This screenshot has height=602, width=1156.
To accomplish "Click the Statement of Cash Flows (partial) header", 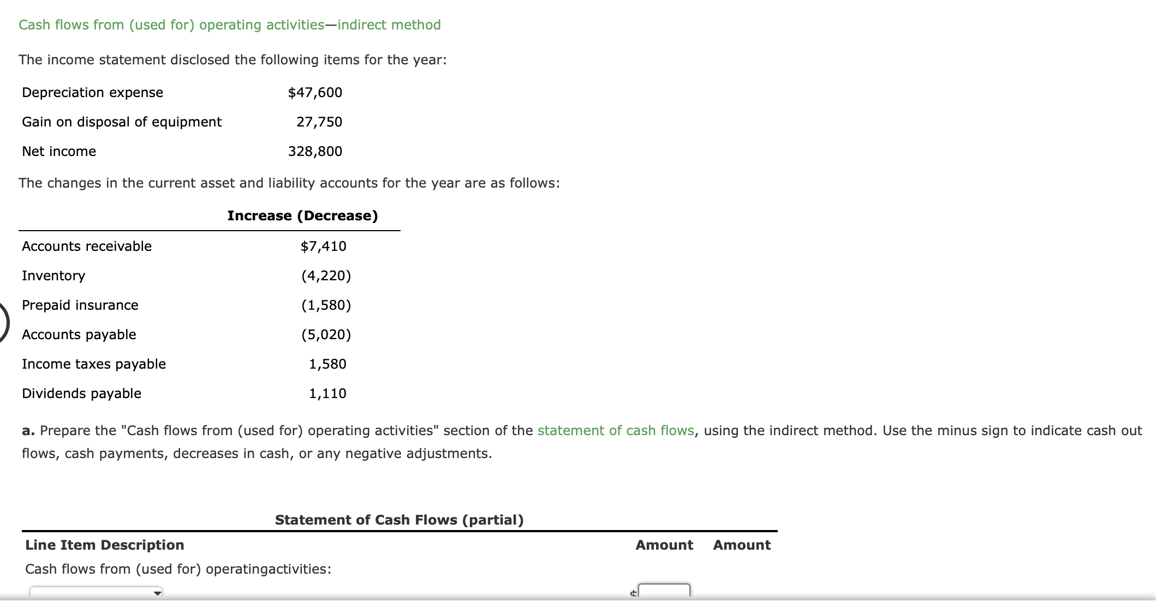I will point(399,520).
